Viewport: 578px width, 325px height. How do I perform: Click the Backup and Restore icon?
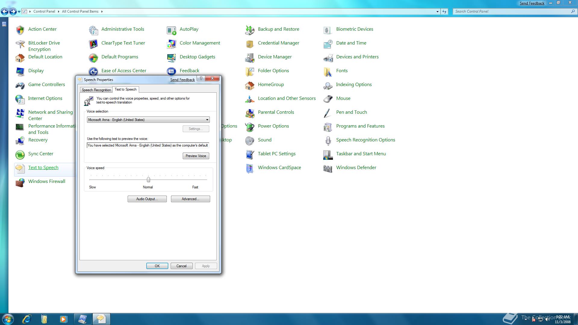250,30
